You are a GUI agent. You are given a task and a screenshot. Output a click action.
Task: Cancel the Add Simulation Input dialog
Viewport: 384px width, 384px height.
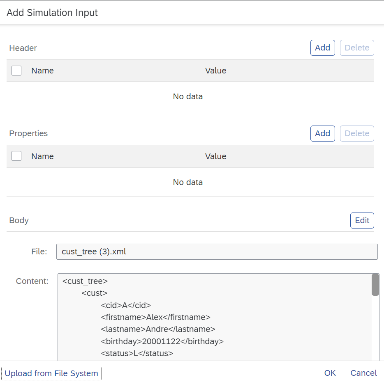click(363, 373)
